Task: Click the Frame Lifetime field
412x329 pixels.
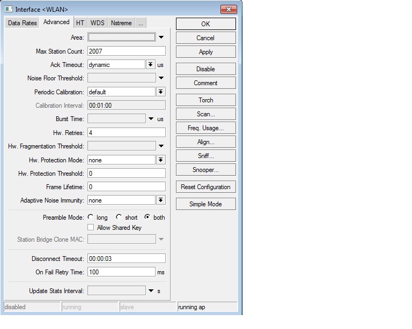Action: pos(127,187)
